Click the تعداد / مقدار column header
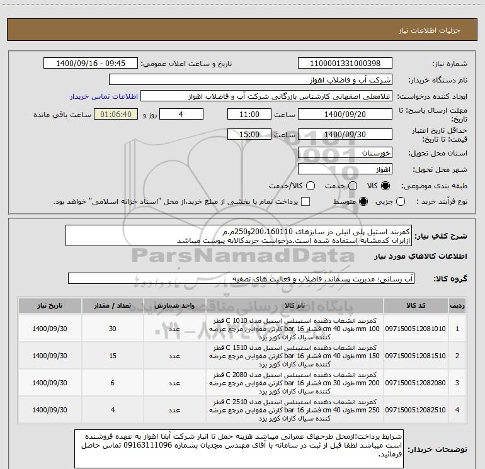The image size is (485, 469). (112, 305)
